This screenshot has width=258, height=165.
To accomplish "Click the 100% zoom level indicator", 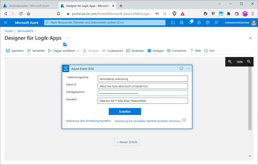I will click(240, 62).
